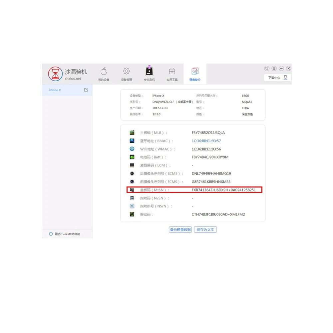Select rear camera serial DNL74949FHAH8MG19
Screen dimensions: 333x333
[x=211, y=173]
